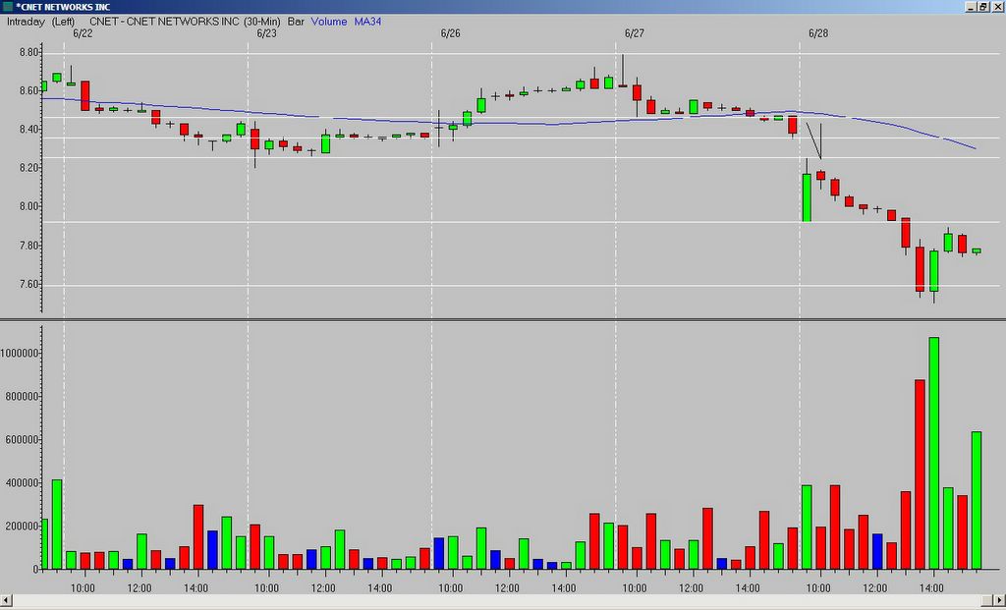The width and height of the screenshot is (1006, 610).
Task: Click the 600000 volume axis label
Action: point(23,440)
